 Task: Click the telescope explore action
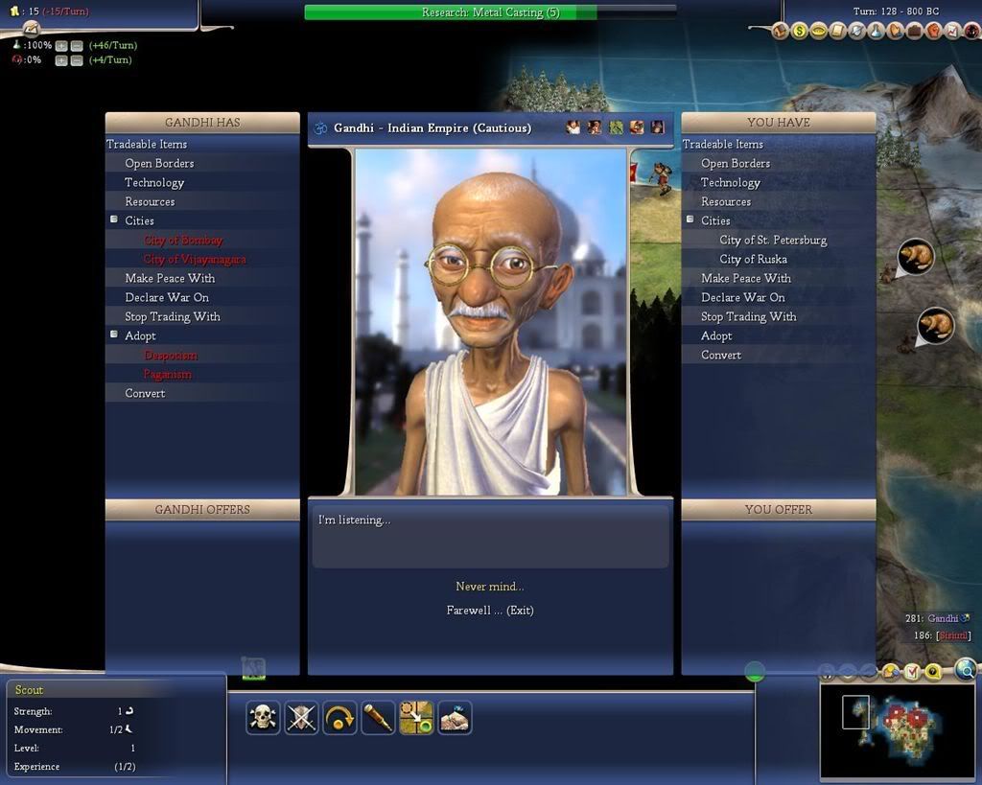coord(378,717)
